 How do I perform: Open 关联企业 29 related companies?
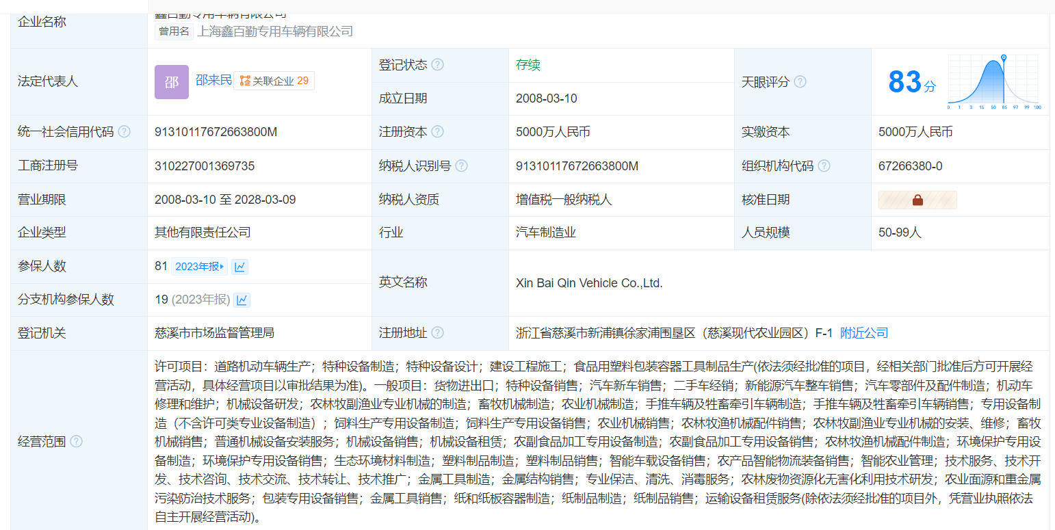coord(274,81)
